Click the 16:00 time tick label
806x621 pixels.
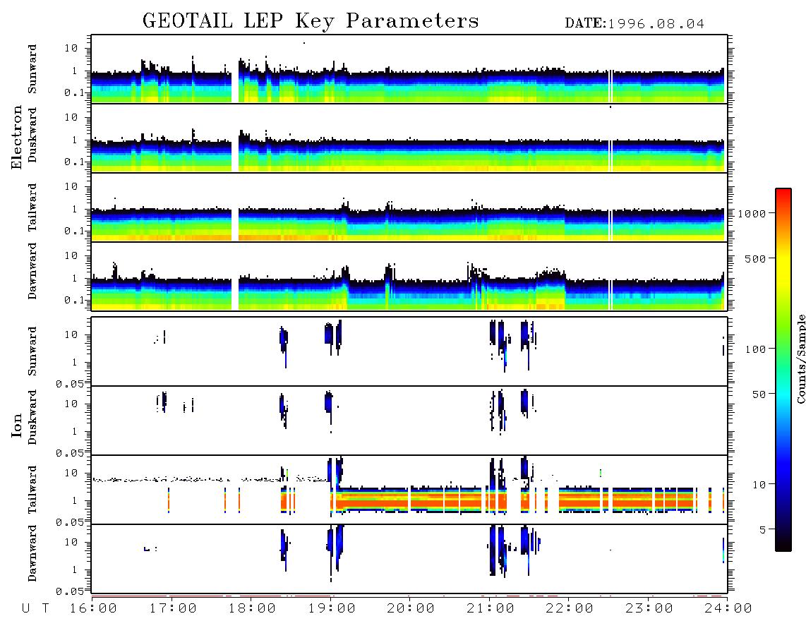(x=93, y=608)
